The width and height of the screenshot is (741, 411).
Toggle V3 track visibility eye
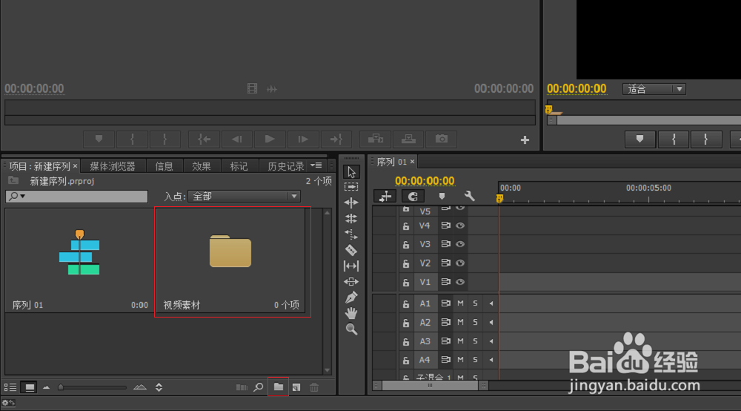tap(460, 244)
